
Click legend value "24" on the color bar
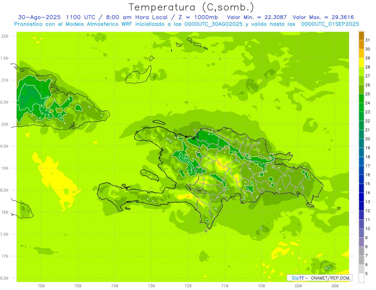click(x=368, y=103)
